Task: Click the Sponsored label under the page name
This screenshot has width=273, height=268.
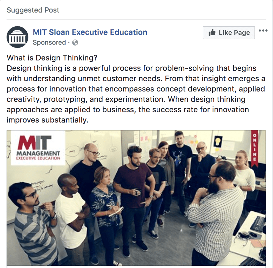Action: click(49, 43)
